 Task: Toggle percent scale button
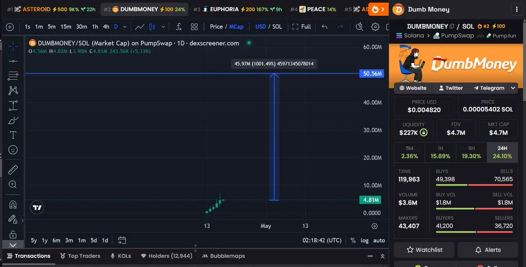pyautogui.click(x=353, y=240)
